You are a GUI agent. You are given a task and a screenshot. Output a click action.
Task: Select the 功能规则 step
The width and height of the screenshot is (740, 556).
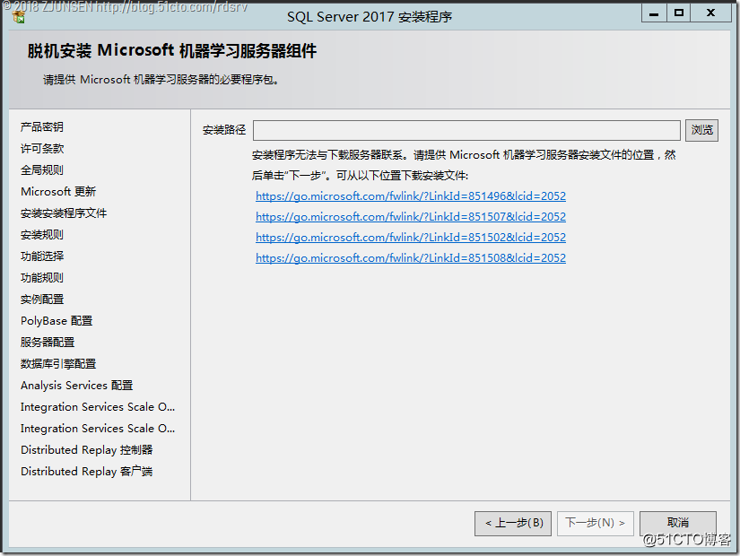click(x=42, y=278)
